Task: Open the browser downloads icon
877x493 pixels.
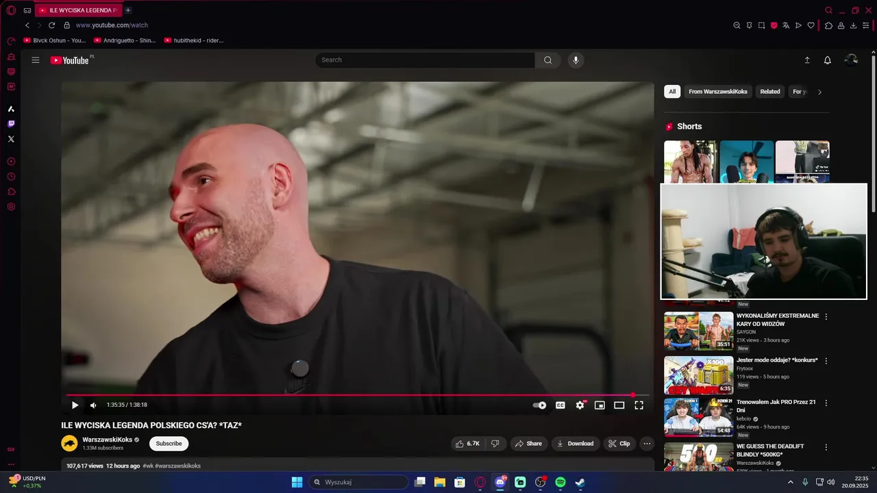Action: [853, 25]
